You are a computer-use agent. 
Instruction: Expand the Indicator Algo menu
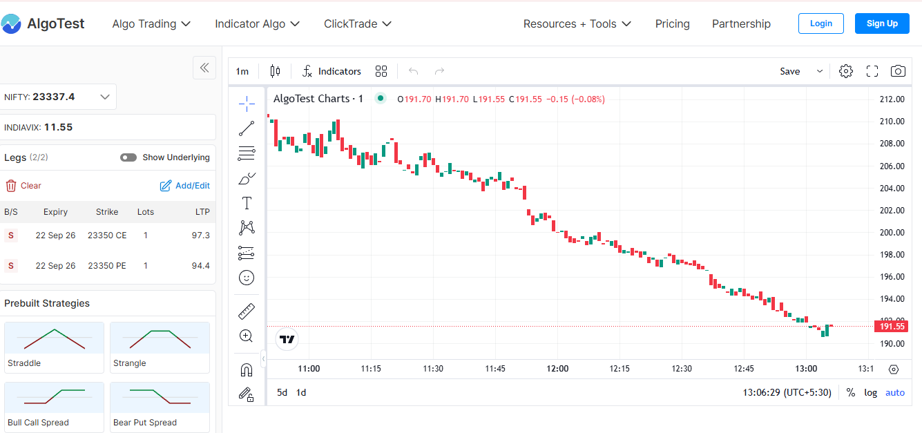click(x=257, y=23)
